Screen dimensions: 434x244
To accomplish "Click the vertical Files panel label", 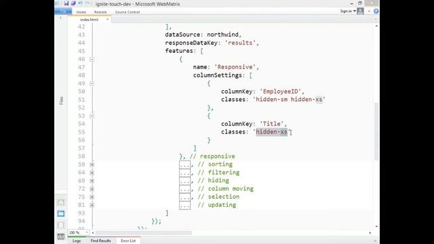I will (x=61, y=100).
